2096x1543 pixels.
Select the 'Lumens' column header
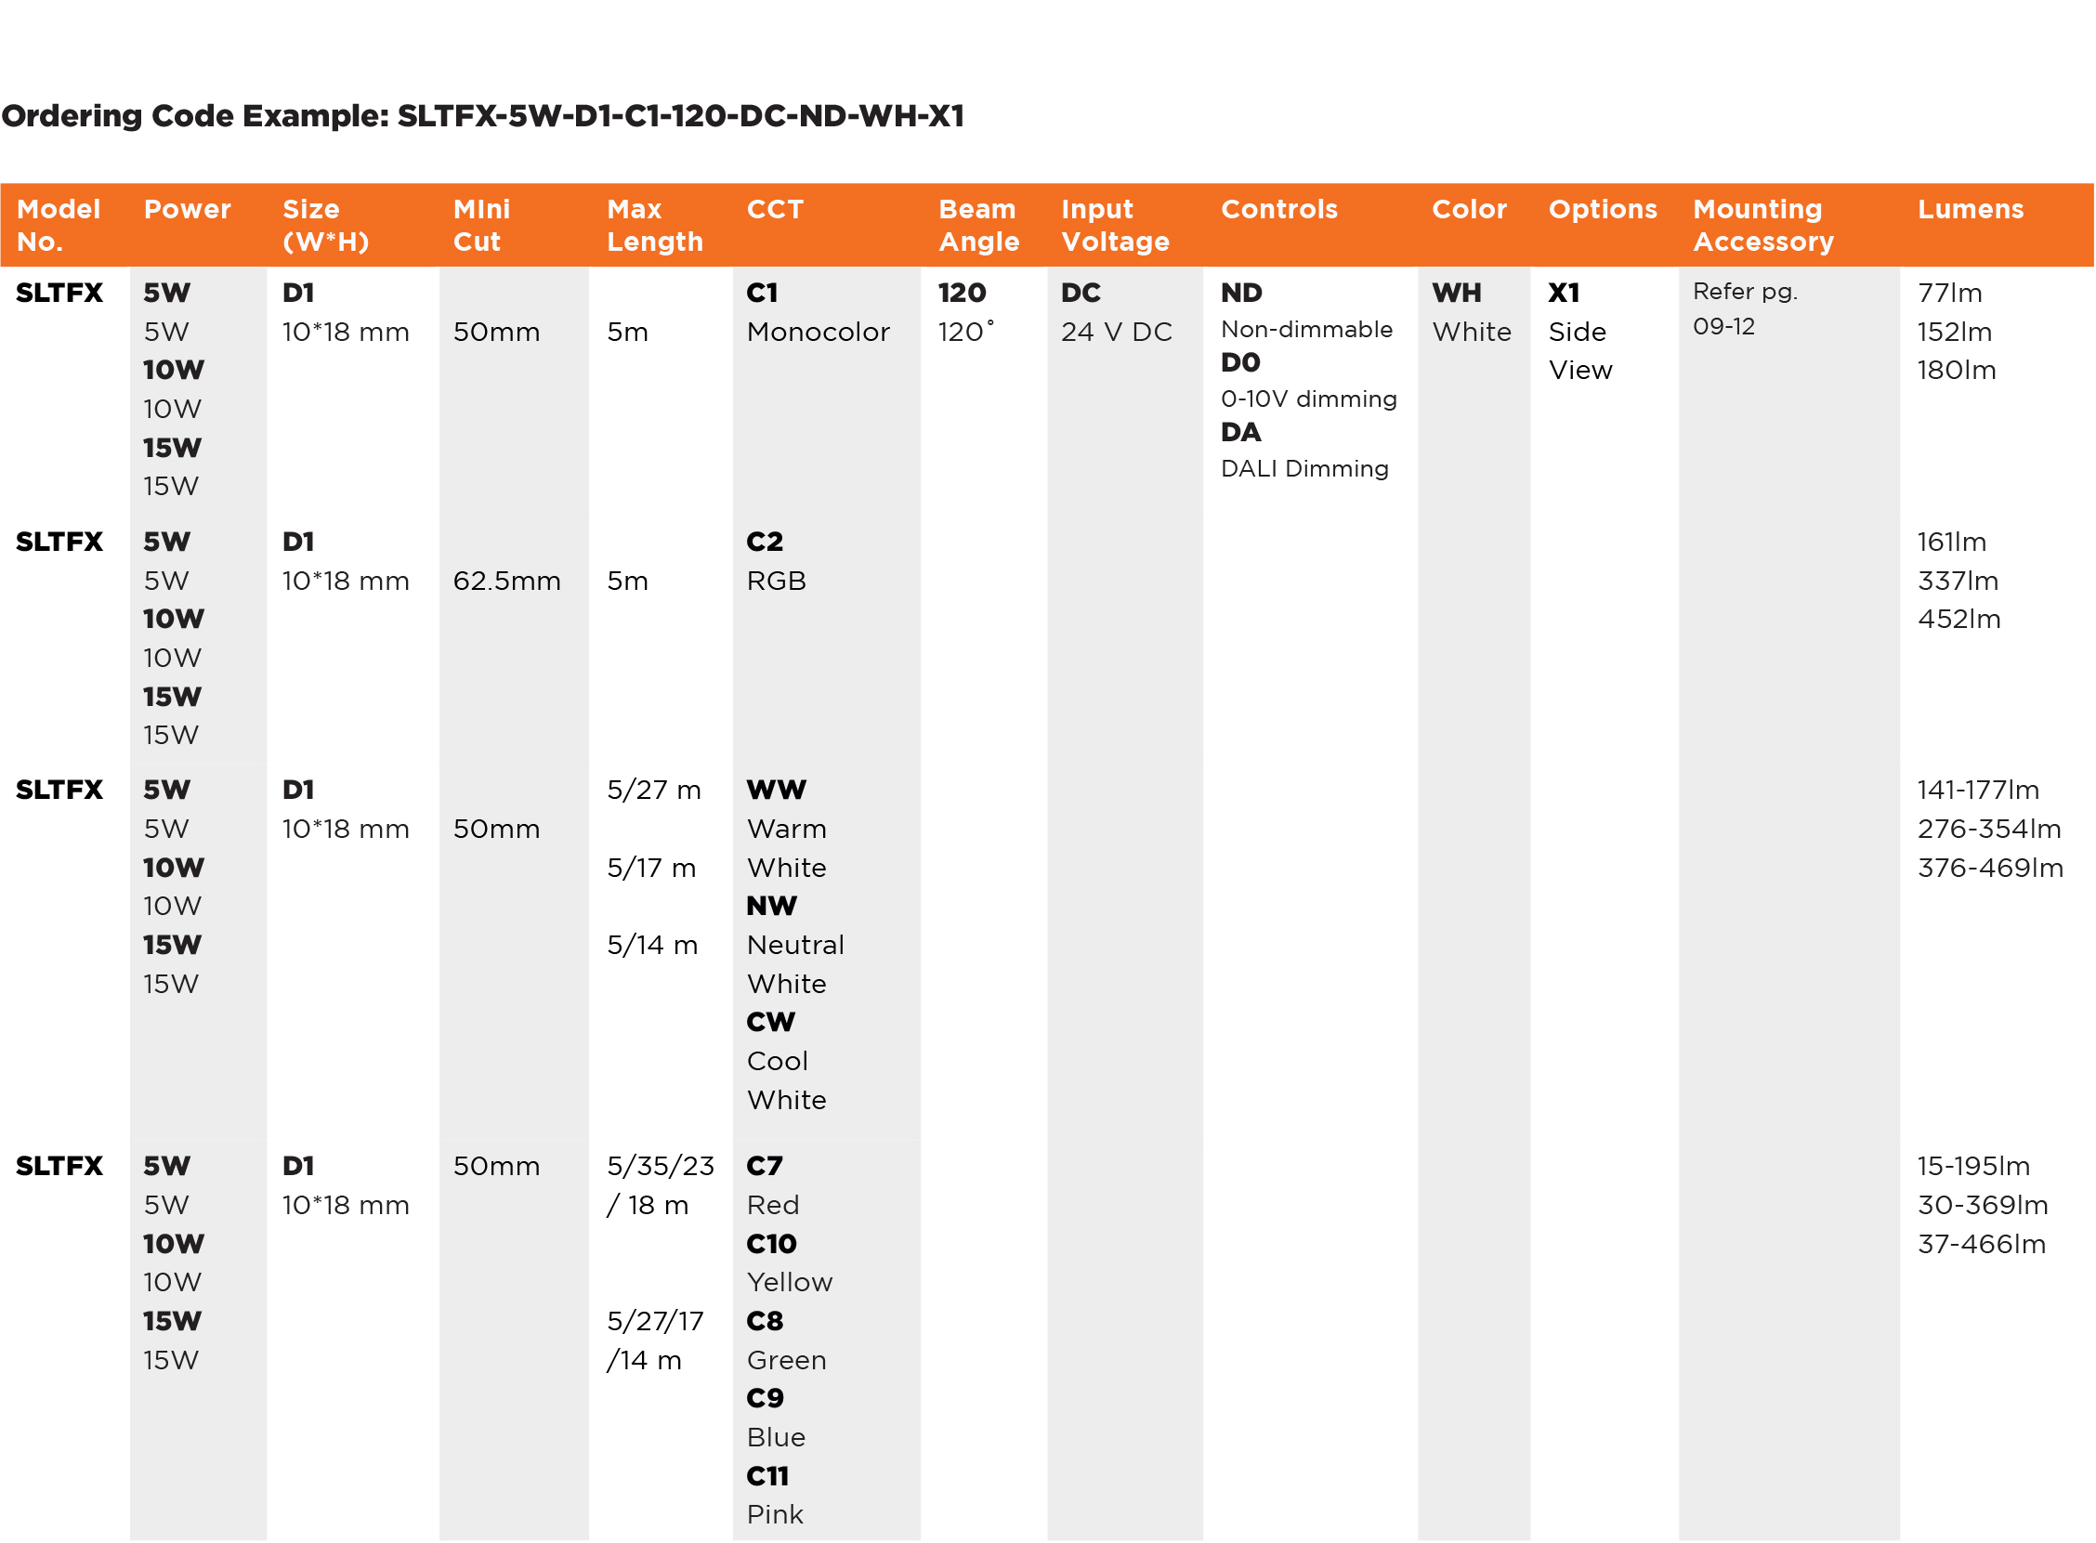click(1971, 209)
